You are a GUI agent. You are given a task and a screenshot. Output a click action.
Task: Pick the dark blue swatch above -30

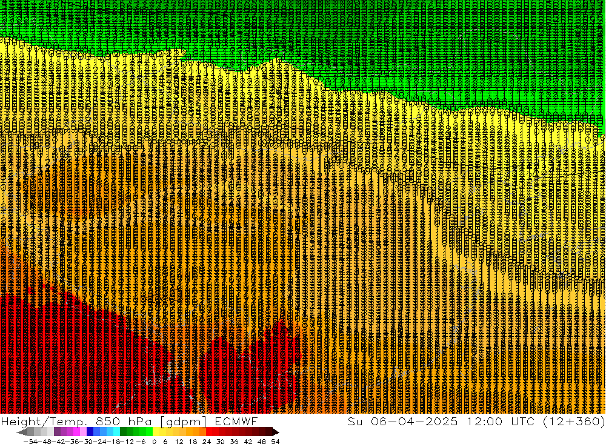[x=90, y=432]
